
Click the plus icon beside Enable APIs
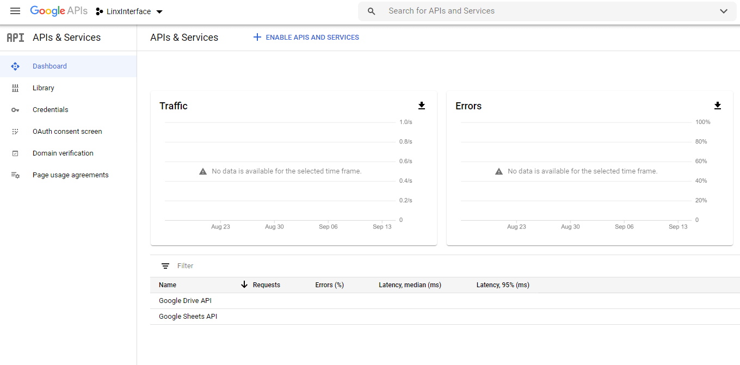tap(257, 38)
